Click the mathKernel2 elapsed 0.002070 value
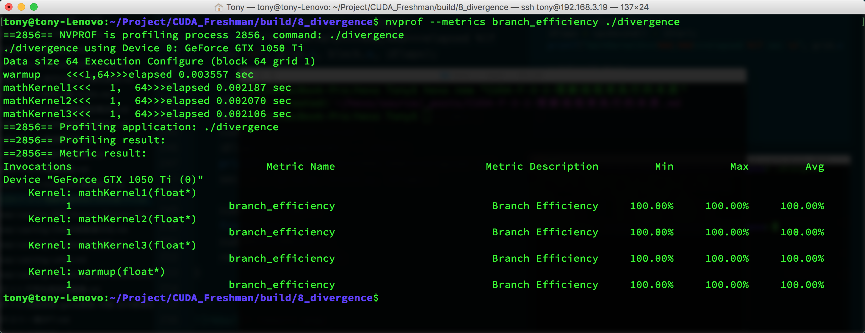Screen dimensions: 865x333 241,101
